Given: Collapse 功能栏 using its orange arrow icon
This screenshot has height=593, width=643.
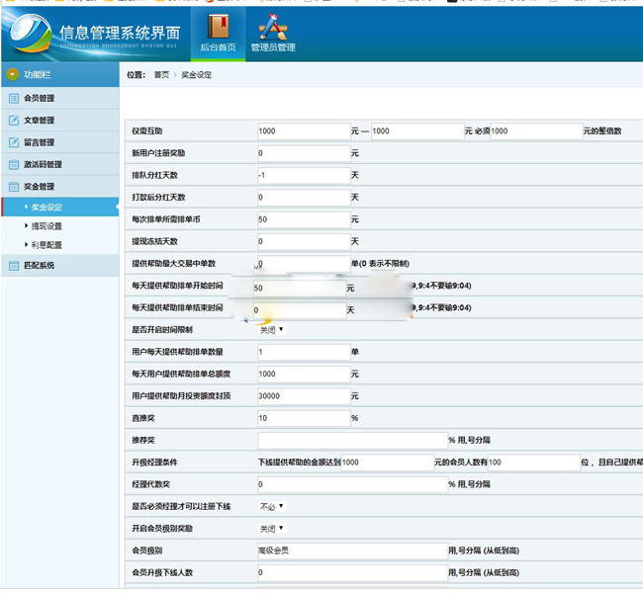Looking at the screenshot, I should coord(13,74).
